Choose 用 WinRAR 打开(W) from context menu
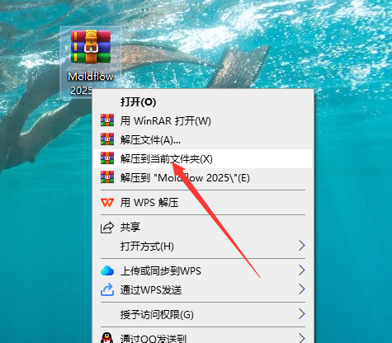392x343 pixels. 203,121
